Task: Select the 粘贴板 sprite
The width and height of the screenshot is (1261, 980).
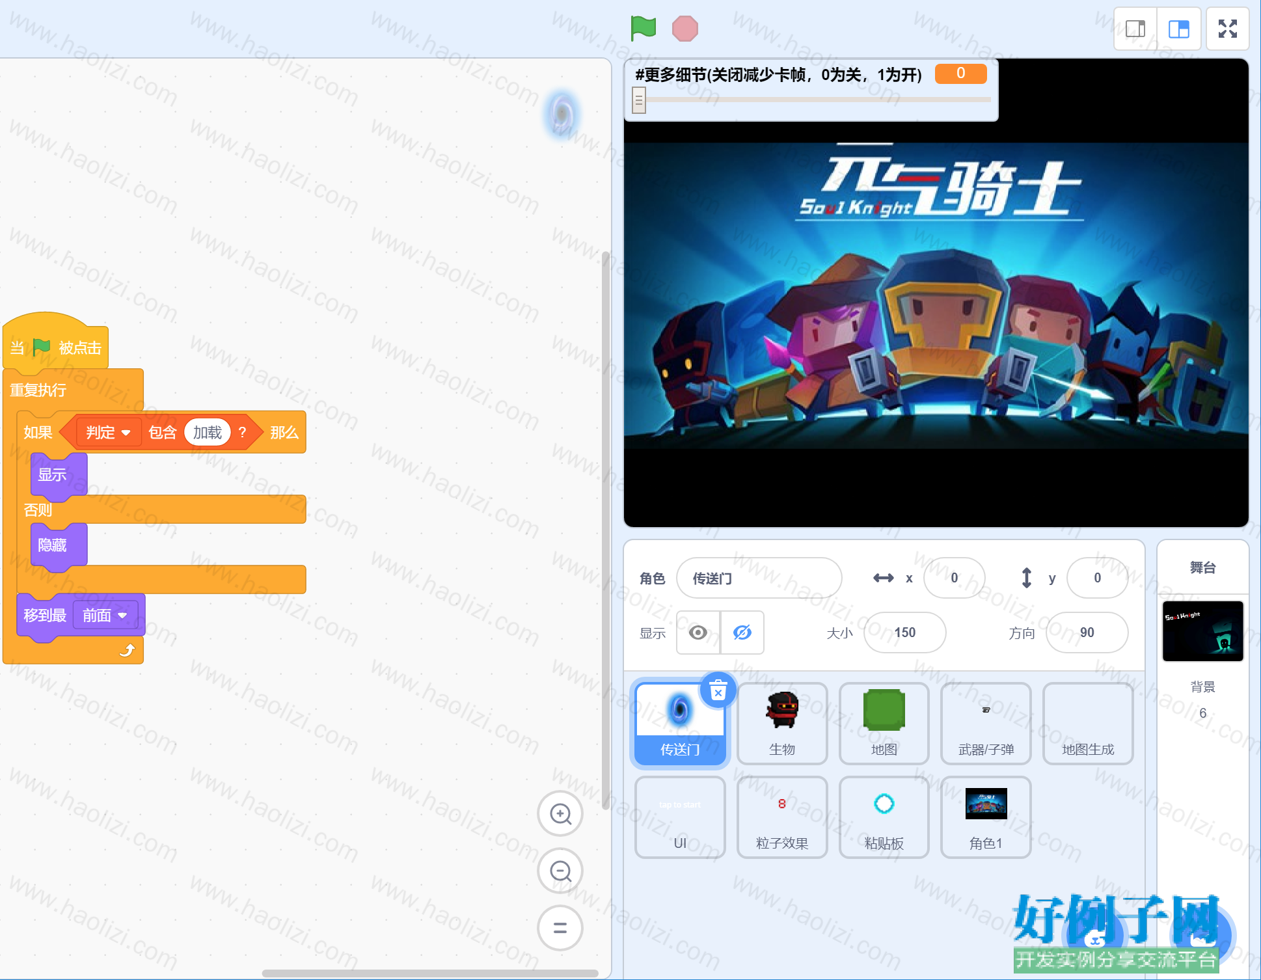Action: pyautogui.click(x=884, y=817)
